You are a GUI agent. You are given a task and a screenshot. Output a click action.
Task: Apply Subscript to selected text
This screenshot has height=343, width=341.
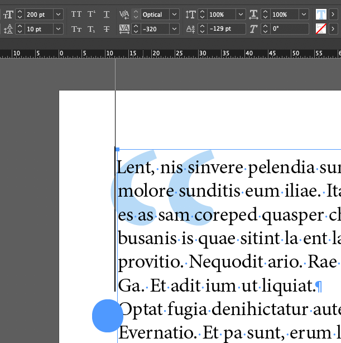[x=92, y=29]
